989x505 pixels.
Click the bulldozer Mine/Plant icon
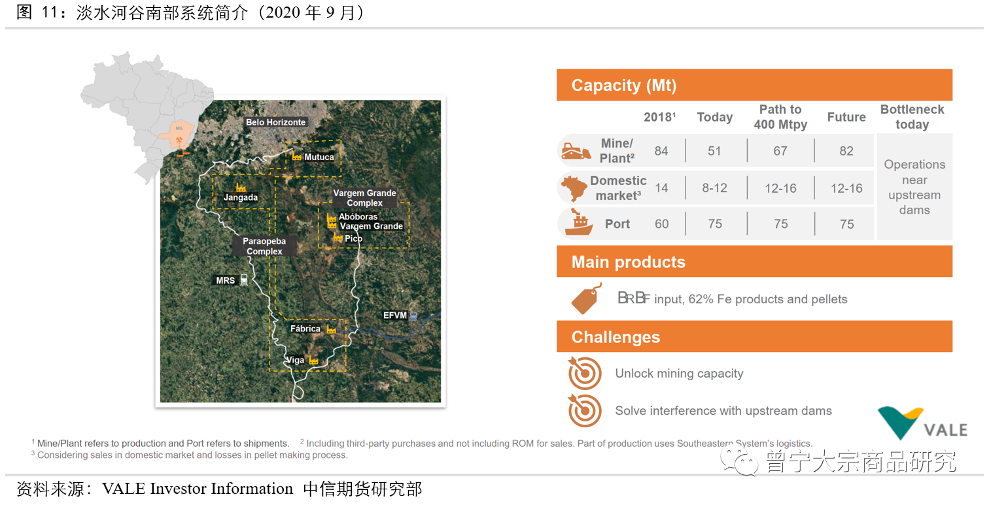576,150
